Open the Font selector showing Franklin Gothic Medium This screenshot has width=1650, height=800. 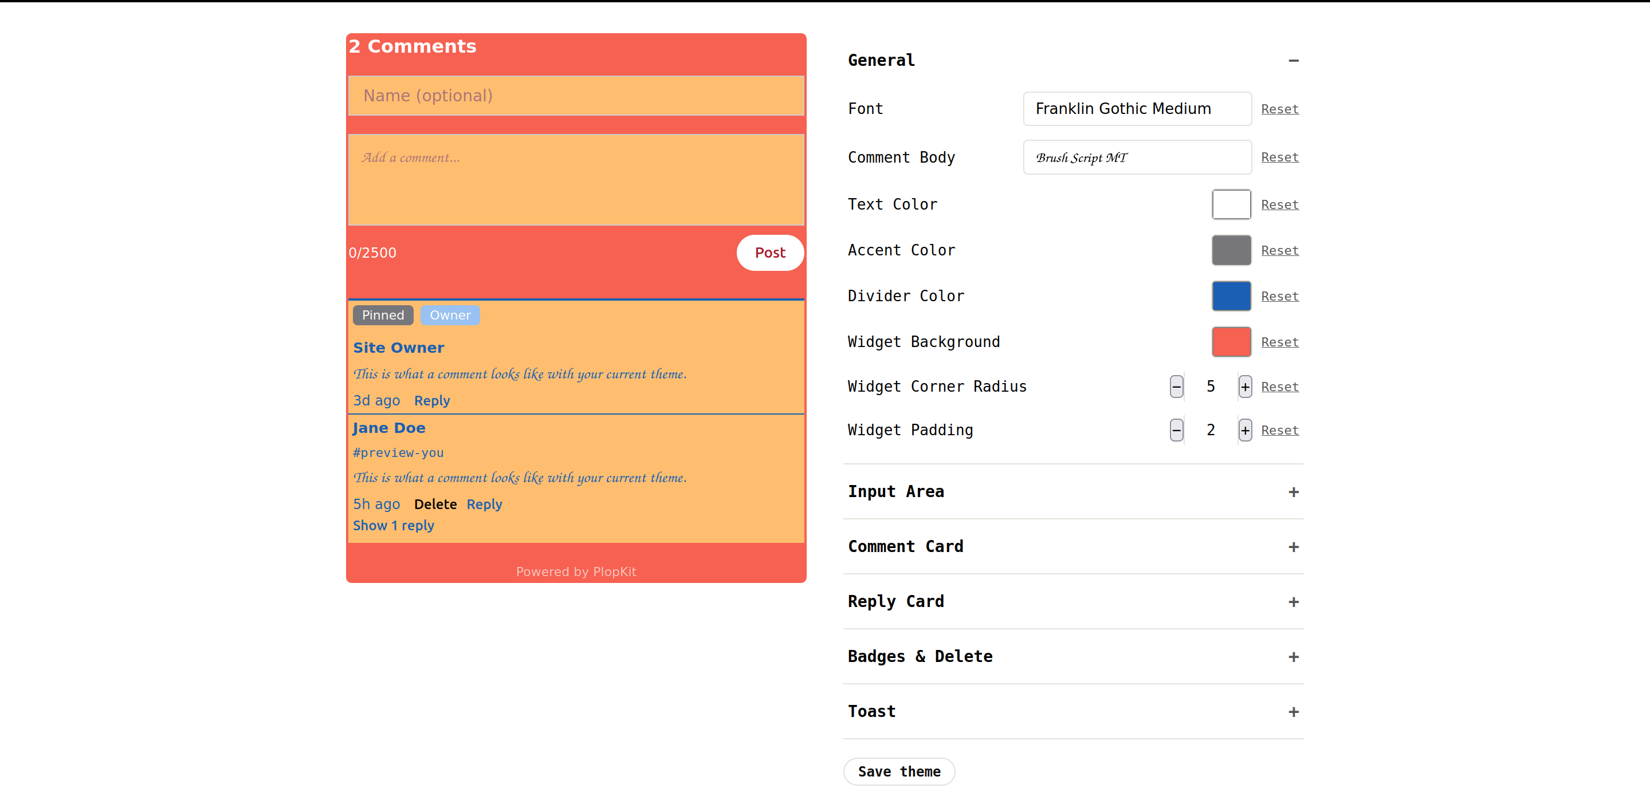click(1137, 109)
